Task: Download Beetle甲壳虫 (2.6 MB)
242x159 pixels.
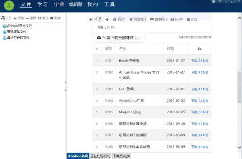Action: coord(200,61)
